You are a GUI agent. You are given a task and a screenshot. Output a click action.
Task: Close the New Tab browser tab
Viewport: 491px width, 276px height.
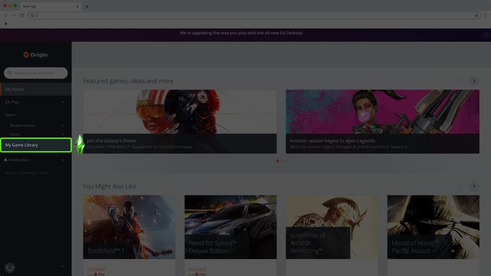tap(77, 6)
